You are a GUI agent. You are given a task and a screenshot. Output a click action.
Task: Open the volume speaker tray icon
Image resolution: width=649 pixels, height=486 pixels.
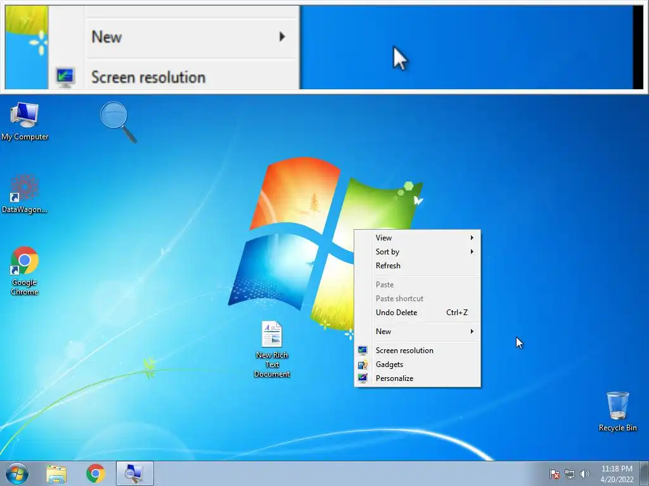[x=584, y=474]
